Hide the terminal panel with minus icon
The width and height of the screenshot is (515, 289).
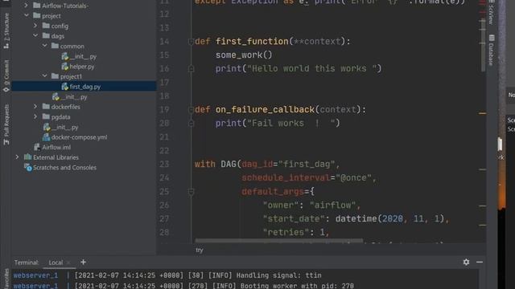(x=480, y=263)
